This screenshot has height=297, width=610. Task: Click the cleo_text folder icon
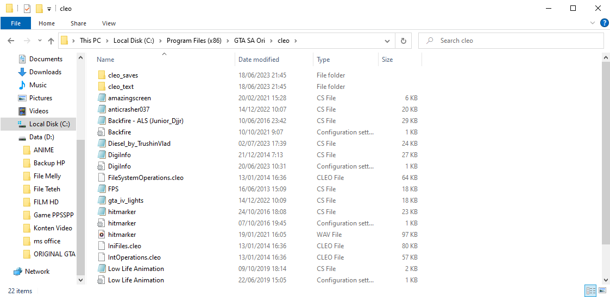101,86
